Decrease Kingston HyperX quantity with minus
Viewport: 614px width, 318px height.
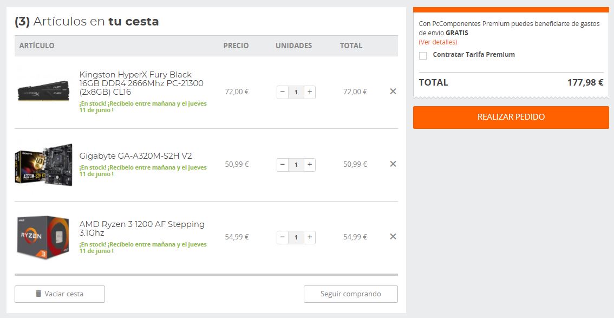[x=283, y=92]
